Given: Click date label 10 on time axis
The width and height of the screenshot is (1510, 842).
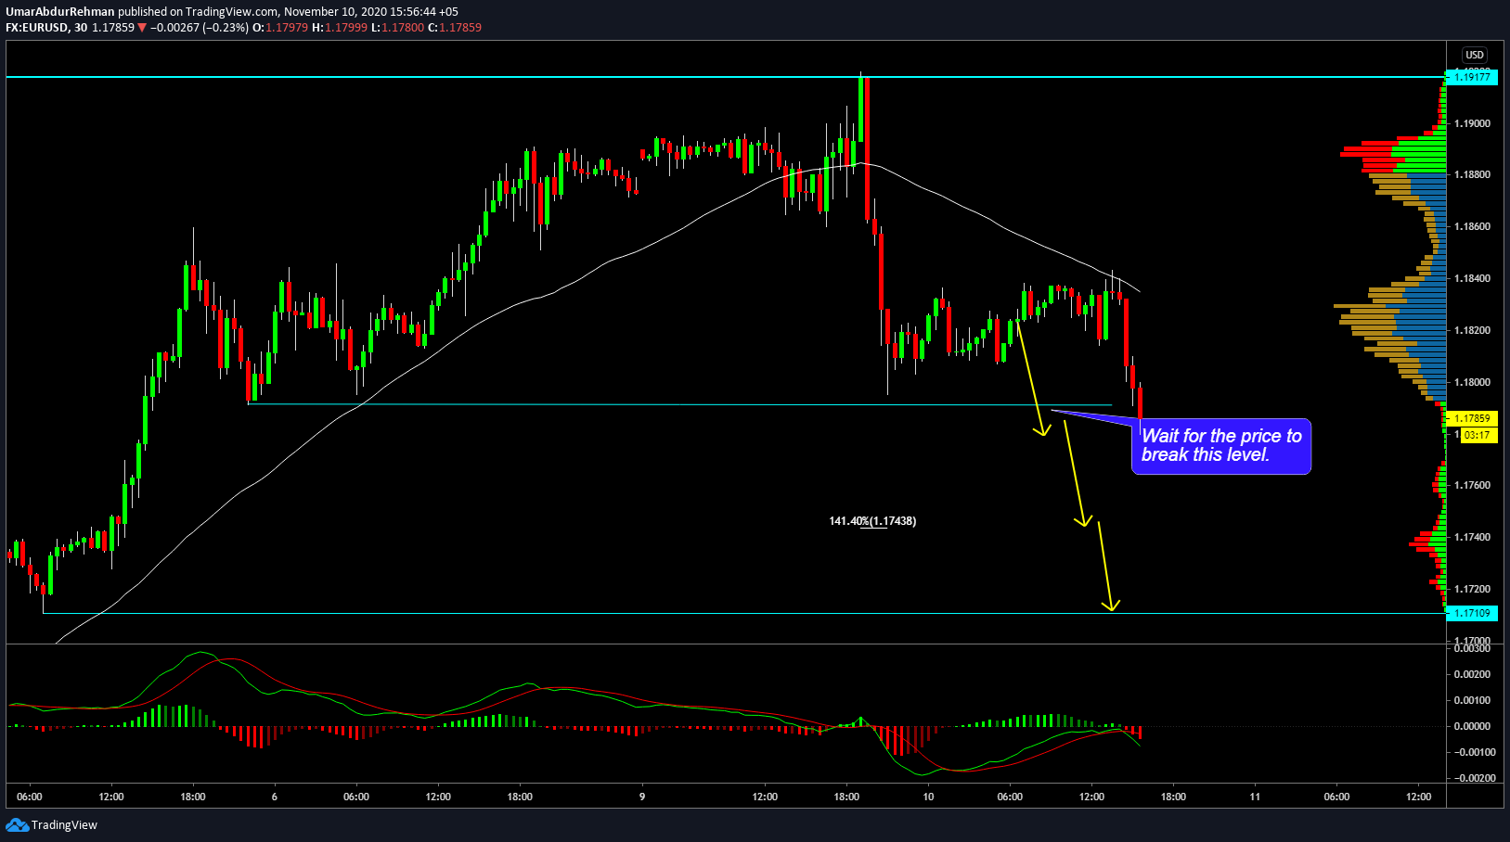Looking at the screenshot, I should 928,797.
